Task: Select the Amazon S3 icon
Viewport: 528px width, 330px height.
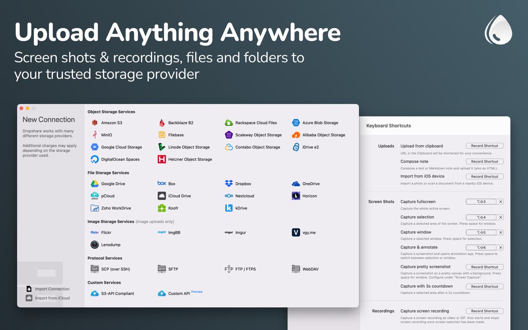Action: pyautogui.click(x=95, y=123)
